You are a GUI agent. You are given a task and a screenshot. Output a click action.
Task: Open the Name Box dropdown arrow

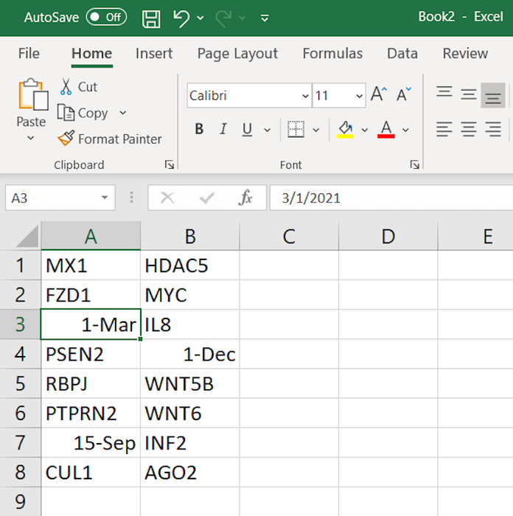105,198
